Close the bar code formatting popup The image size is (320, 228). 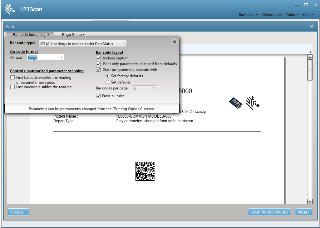click(175, 42)
